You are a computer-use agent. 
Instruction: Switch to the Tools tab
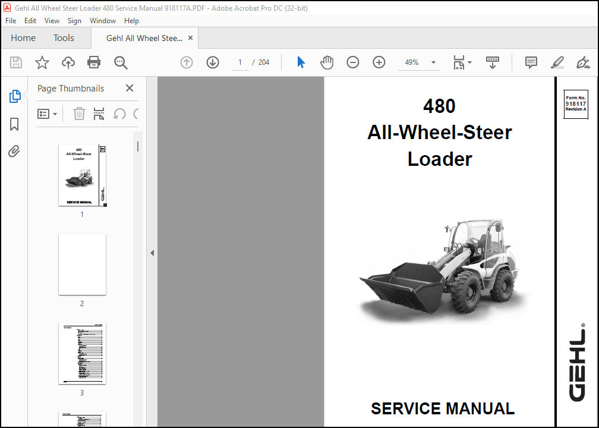[x=64, y=38]
